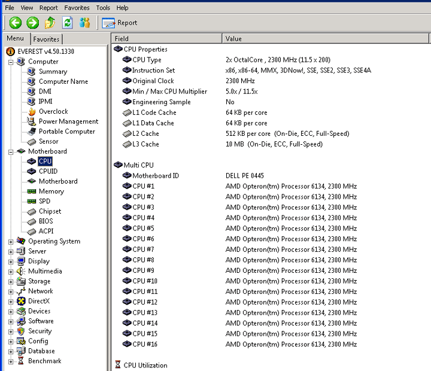The image size is (431, 371).
Task: Select the Summary tree icon
Action: (x=31, y=71)
